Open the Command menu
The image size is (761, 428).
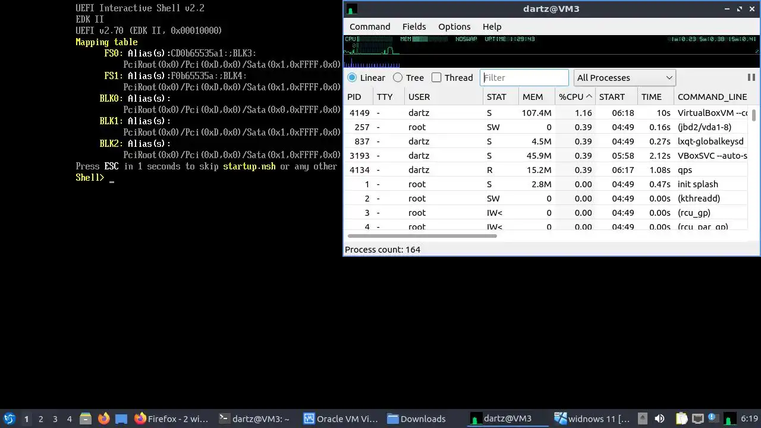[370, 27]
